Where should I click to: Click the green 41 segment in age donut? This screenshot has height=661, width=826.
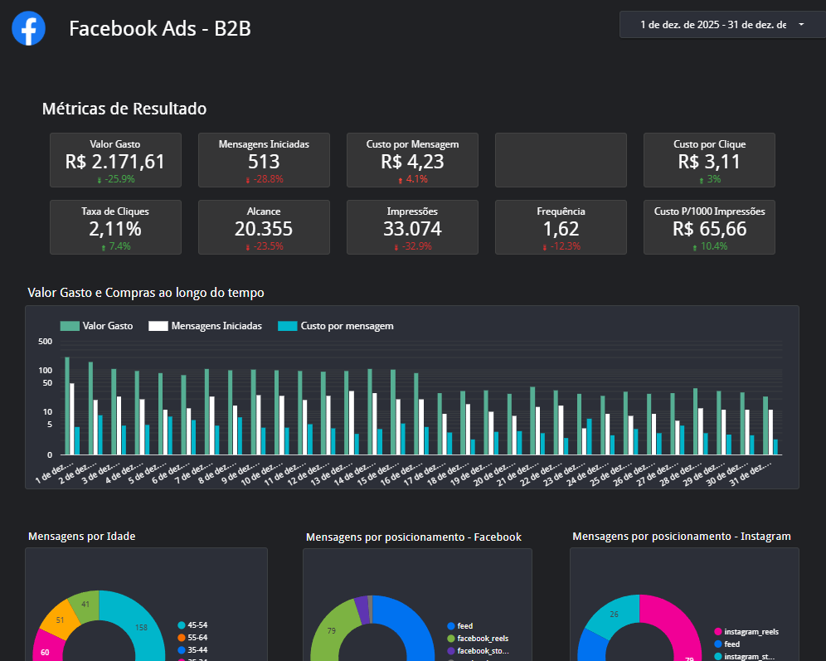[x=85, y=604]
